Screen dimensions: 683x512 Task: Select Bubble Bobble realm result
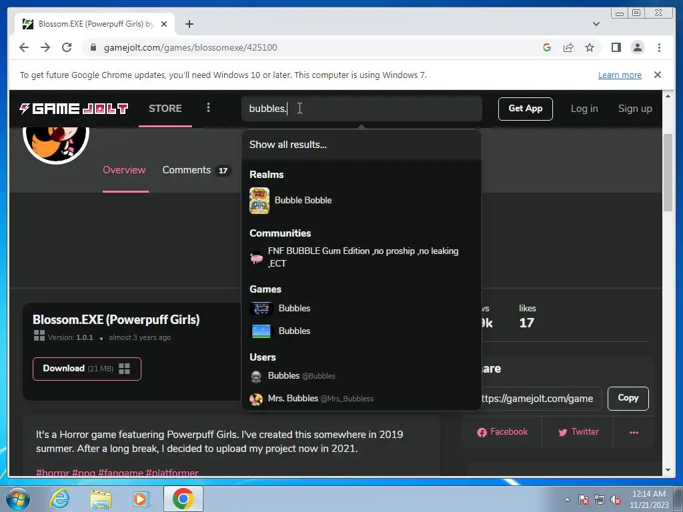tap(361, 200)
